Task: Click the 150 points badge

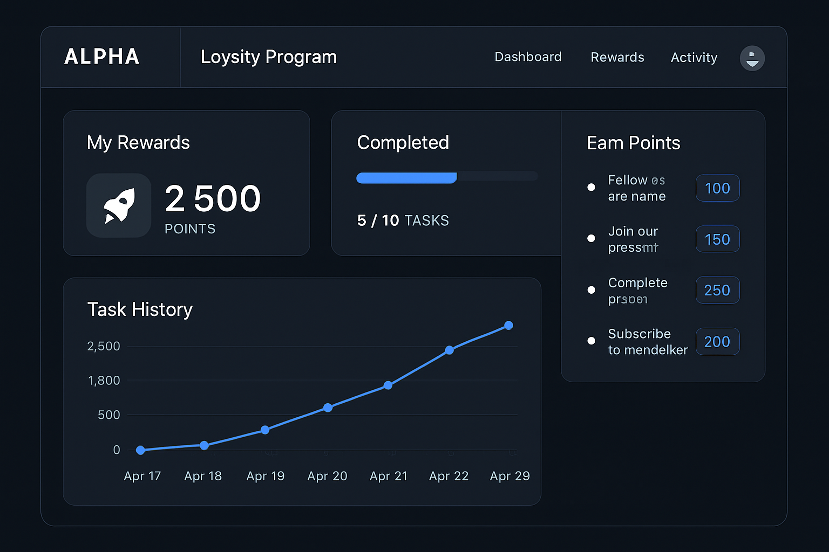Action: (717, 239)
